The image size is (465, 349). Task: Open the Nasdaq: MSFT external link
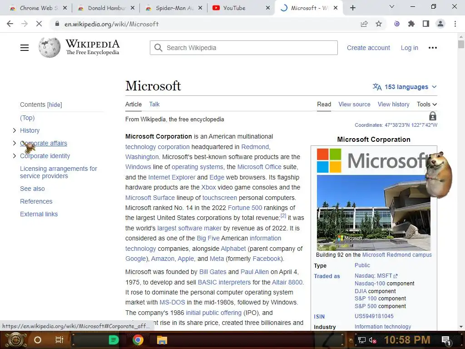click(376, 276)
